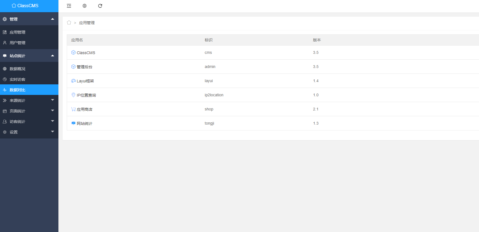Click the palette icon beside Layui框架
Viewport: 479px width, 232px height.
(73, 81)
